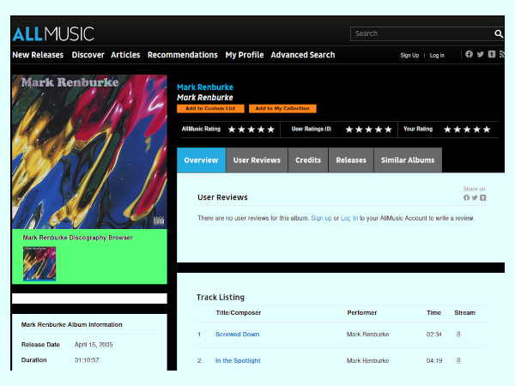The width and height of the screenshot is (515, 386).
Task: Click Log In link in reviews text
Action: pyautogui.click(x=349, y=218)
